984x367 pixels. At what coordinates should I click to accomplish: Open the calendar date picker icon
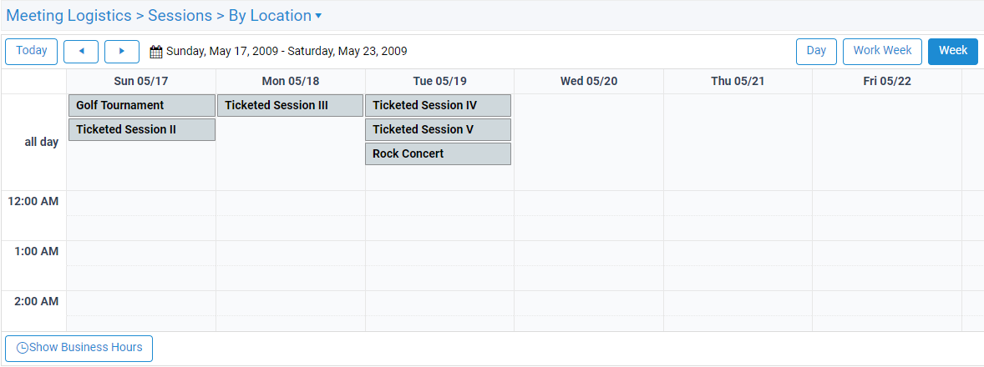pyautogui.click(x=156, y=52)
